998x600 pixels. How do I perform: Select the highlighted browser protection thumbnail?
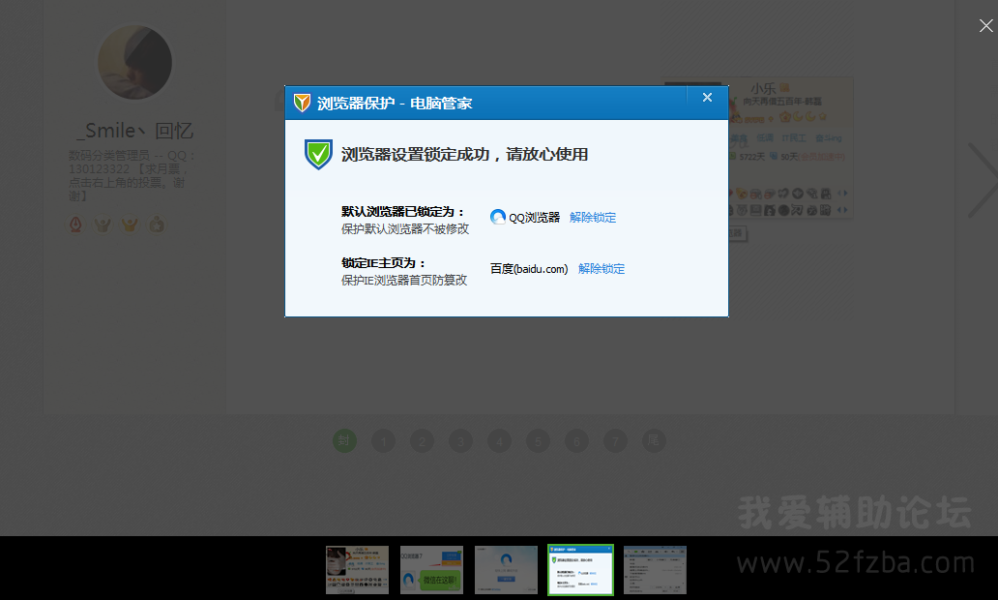(580, 569)
